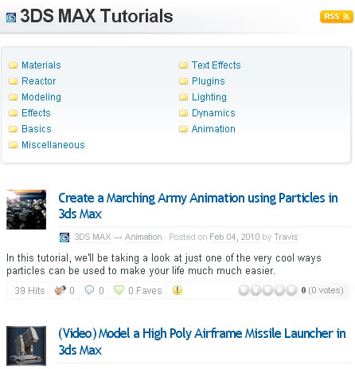This screenshot has height=369, width=355.
Task: Open the Text Effects category
Action: [x=217, y=65]
